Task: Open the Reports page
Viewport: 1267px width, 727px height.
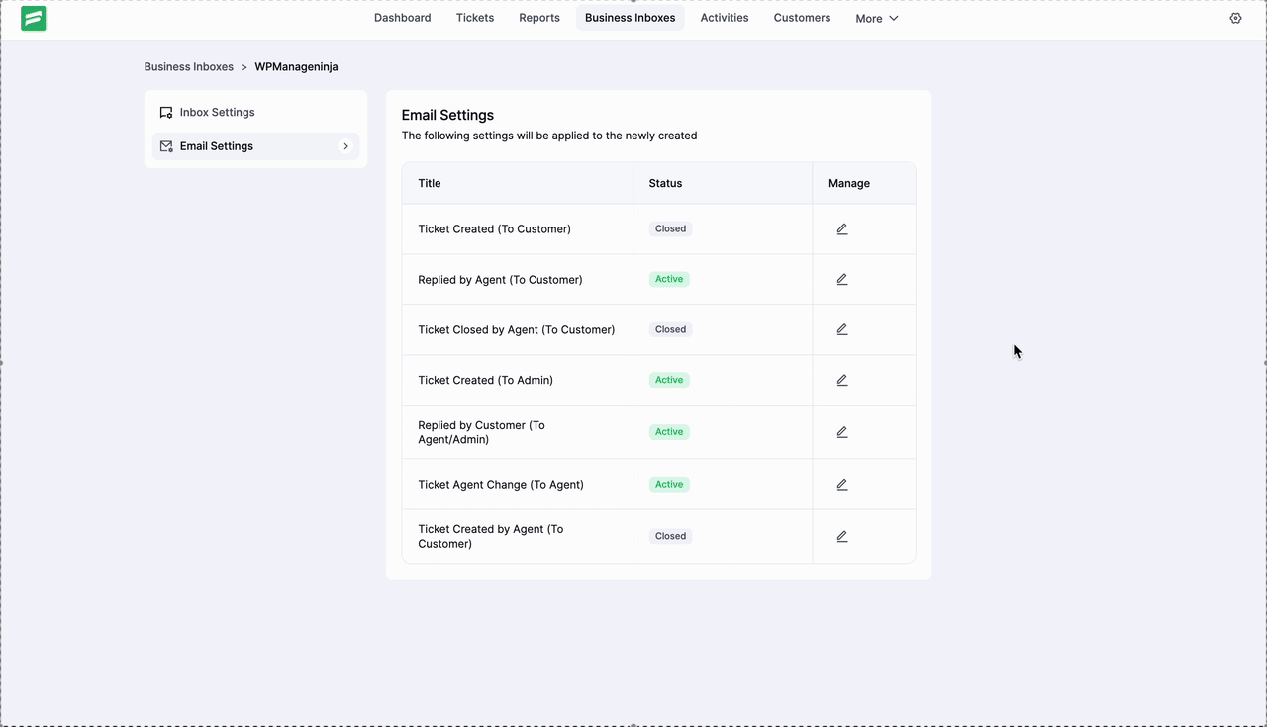Action: (539, 17)
